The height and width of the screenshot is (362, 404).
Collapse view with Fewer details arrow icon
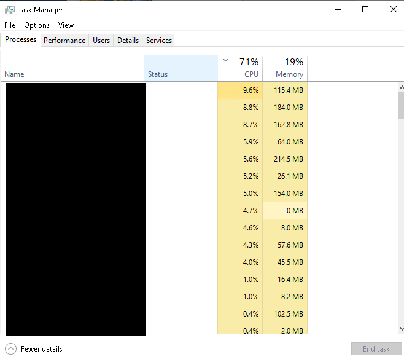pyautogui.click(x=10, y=349)
